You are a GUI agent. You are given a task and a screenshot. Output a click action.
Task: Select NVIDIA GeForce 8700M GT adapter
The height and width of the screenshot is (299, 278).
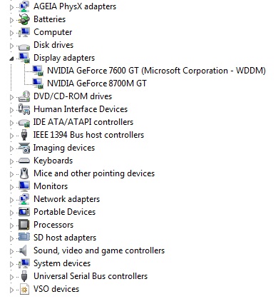tap(97, 83)
